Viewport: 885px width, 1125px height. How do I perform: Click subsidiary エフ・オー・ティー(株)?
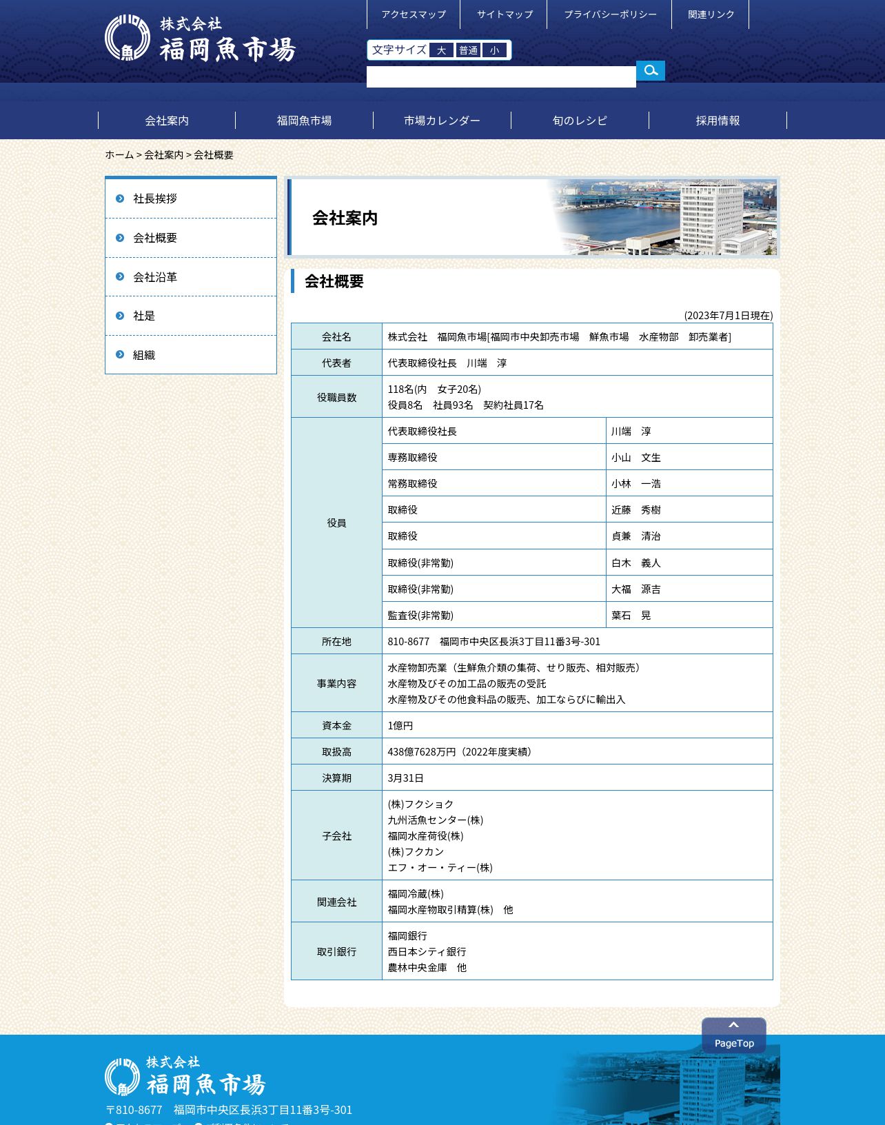[440, 867]
